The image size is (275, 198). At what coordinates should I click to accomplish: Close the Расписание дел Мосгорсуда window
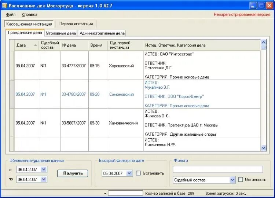269,5
